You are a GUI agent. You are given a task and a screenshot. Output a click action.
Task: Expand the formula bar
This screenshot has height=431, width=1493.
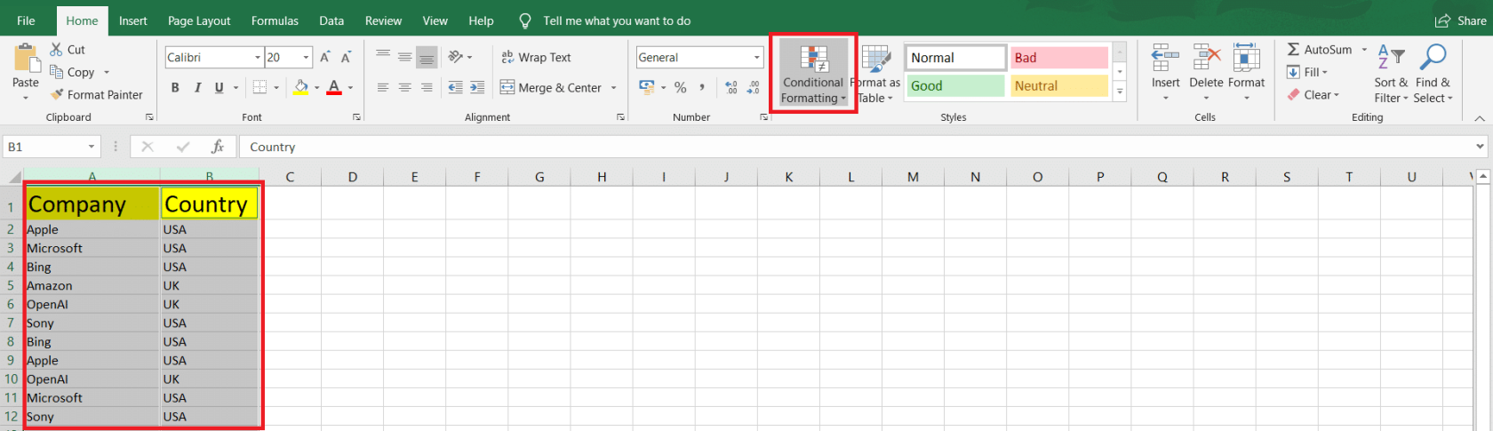click(x=1480, y=147)
